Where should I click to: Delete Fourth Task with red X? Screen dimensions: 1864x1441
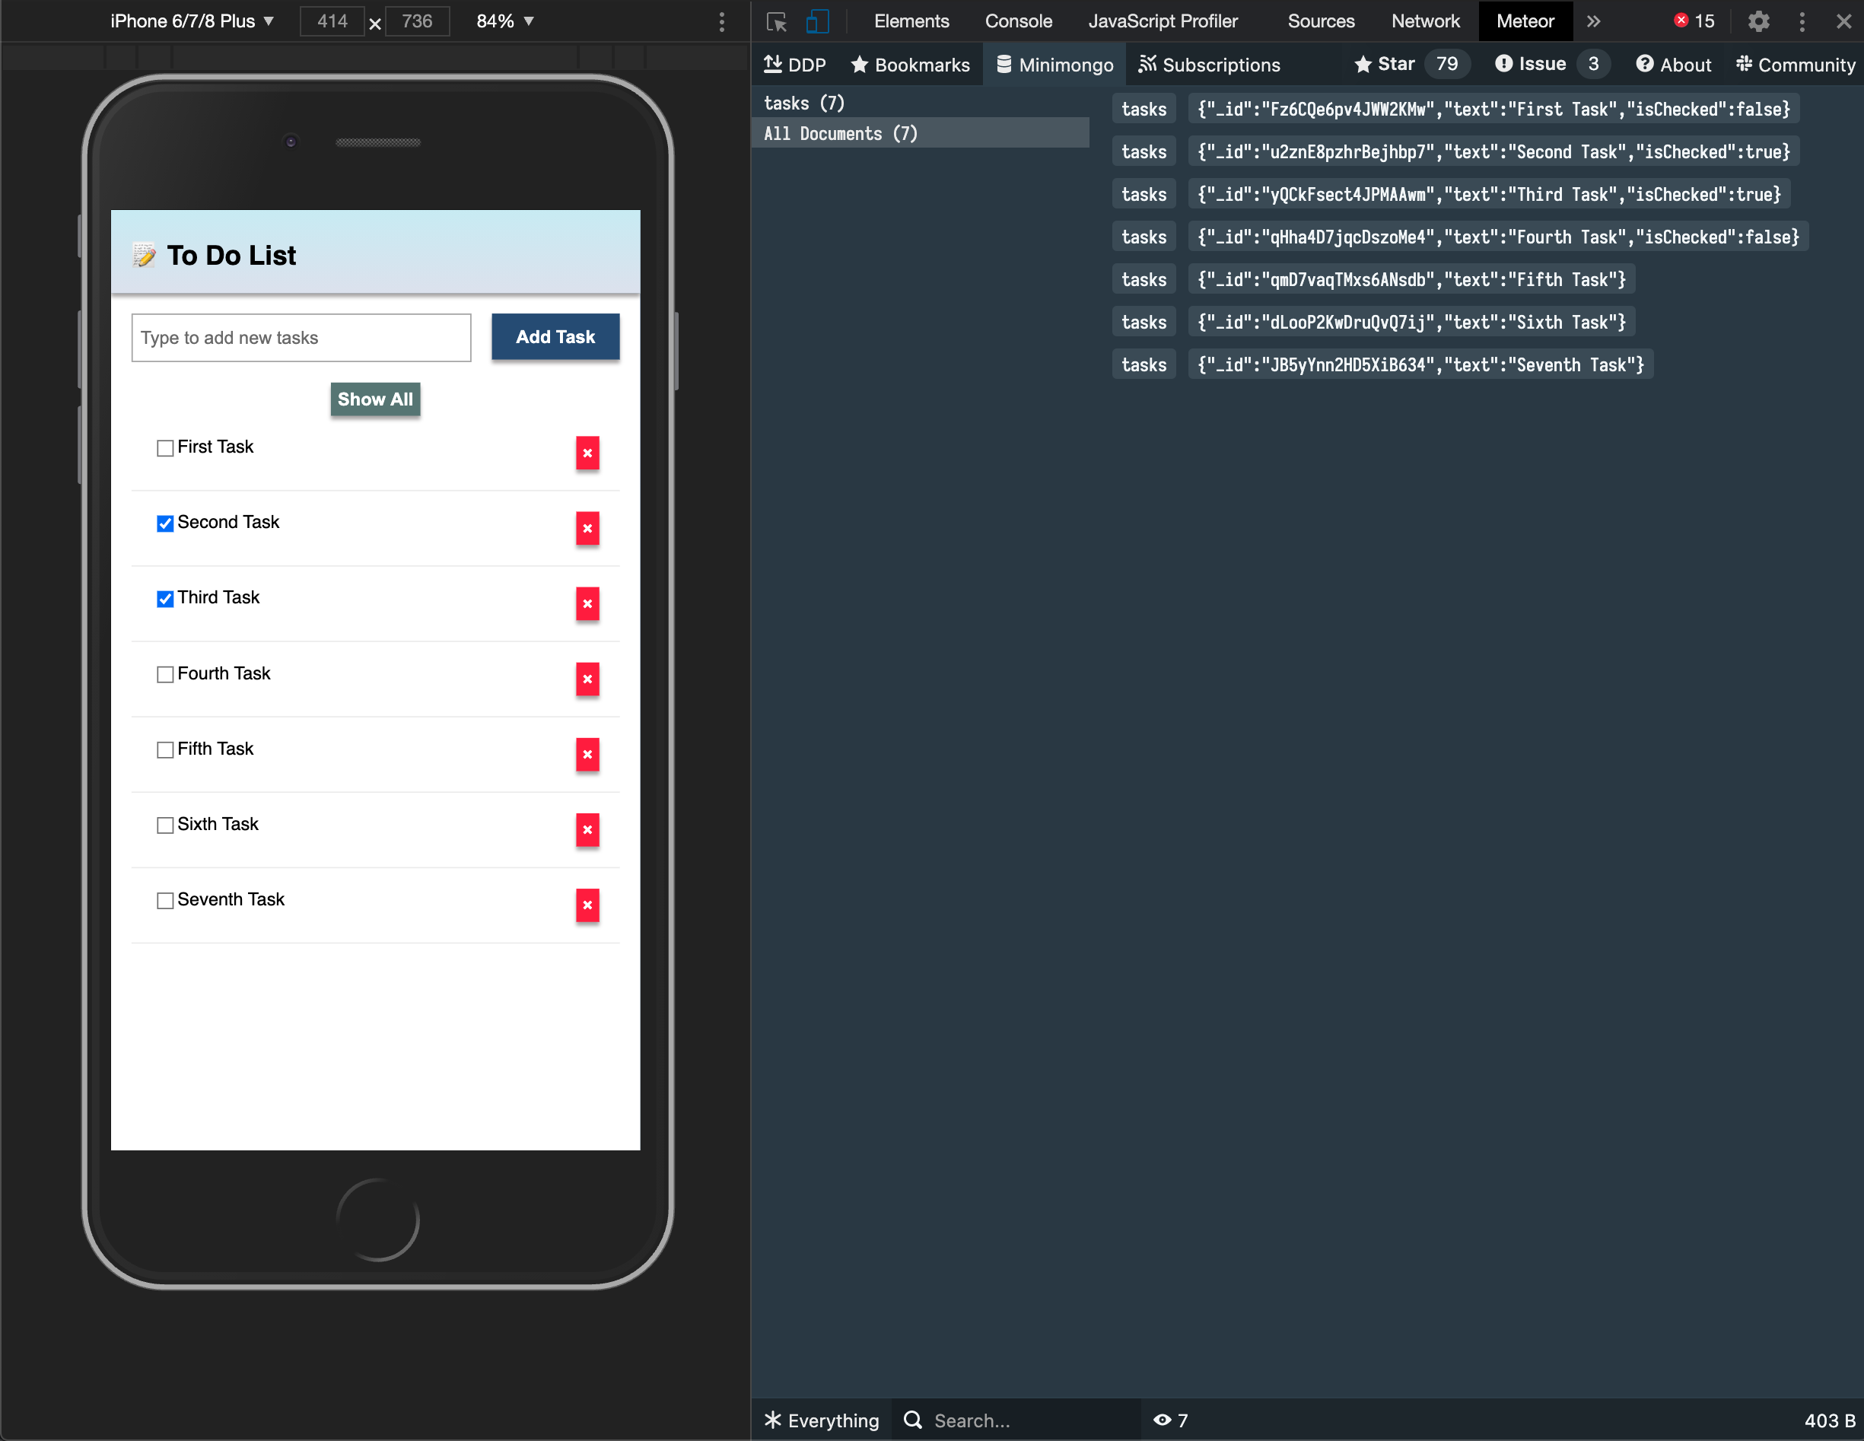[x=587, y=679]
